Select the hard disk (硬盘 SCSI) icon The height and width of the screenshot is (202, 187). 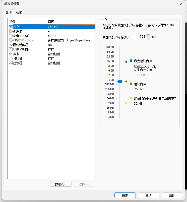[11, 36]
